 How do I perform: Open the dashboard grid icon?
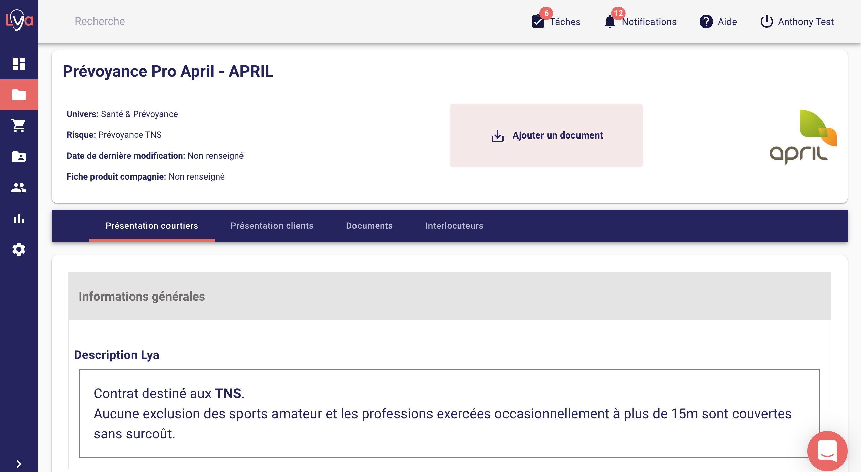coord(19,64)
